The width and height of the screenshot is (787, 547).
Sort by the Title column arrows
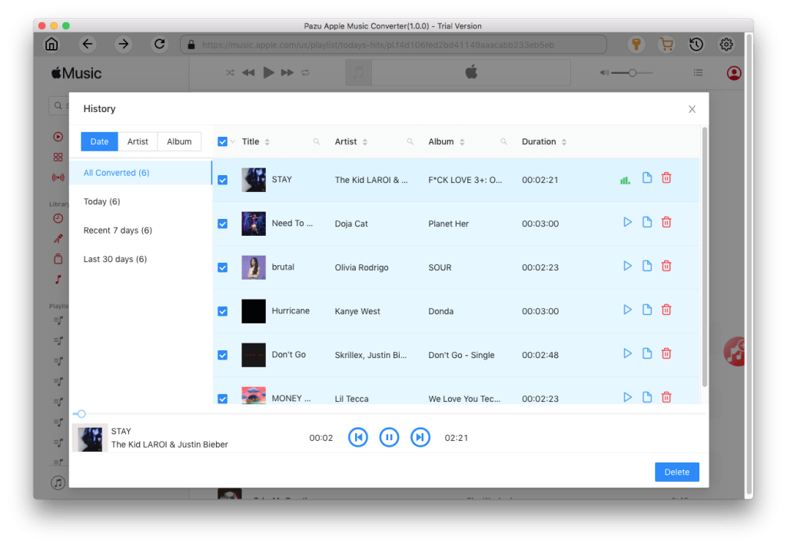coord(267,142)
